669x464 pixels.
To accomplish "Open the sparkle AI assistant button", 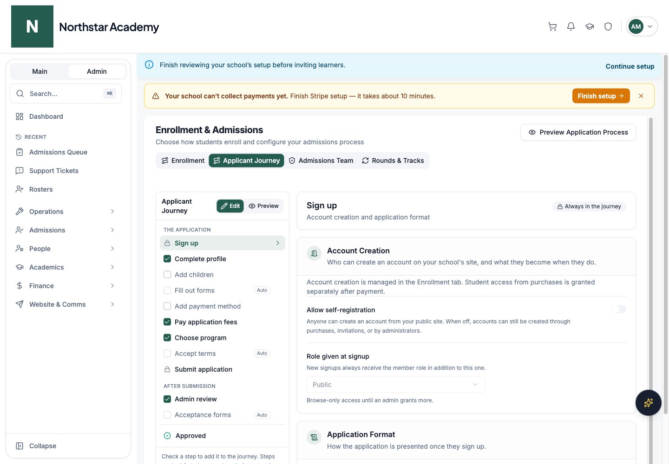I will tap(649, 403).
